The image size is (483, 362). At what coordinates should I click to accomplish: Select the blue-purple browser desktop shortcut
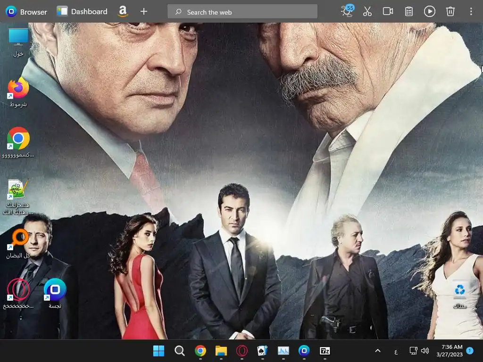[x=55, y=294]
